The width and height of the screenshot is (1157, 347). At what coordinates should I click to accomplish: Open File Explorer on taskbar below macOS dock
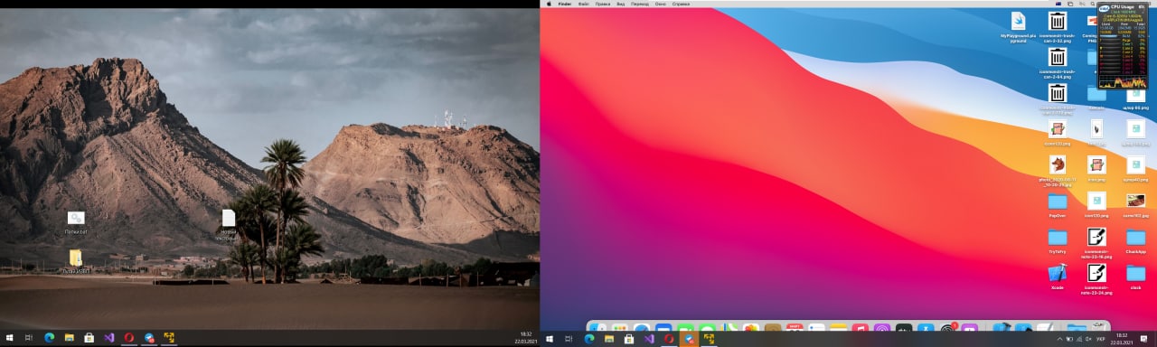click(609, 338)
